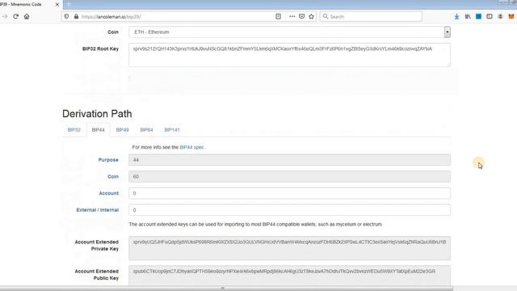Click the forward navigation arrow
Screen dimensions: 517x291
pyautogui.click(x=5, y=16)
